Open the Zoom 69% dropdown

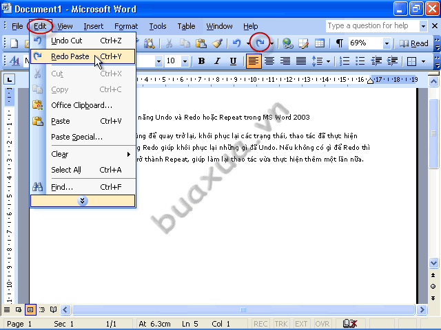(387, 43)
